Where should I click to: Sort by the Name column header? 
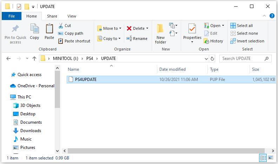(x=73, y=69)
